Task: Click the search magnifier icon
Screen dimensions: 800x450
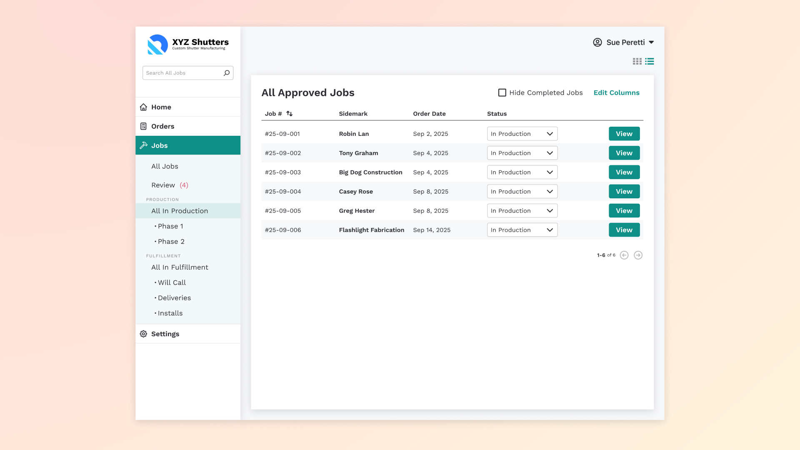Action: pyautogui.click(x=227, y=73)
